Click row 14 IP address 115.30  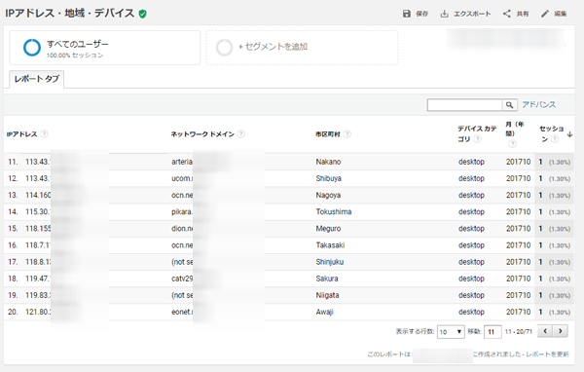tap(38, 211)
